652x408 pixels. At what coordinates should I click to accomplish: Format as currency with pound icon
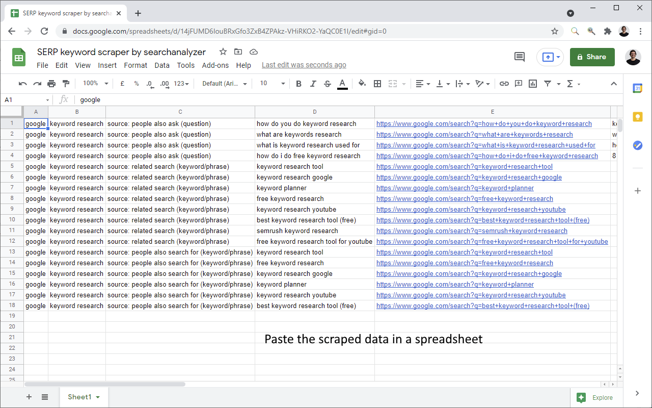tap(122, 84)
